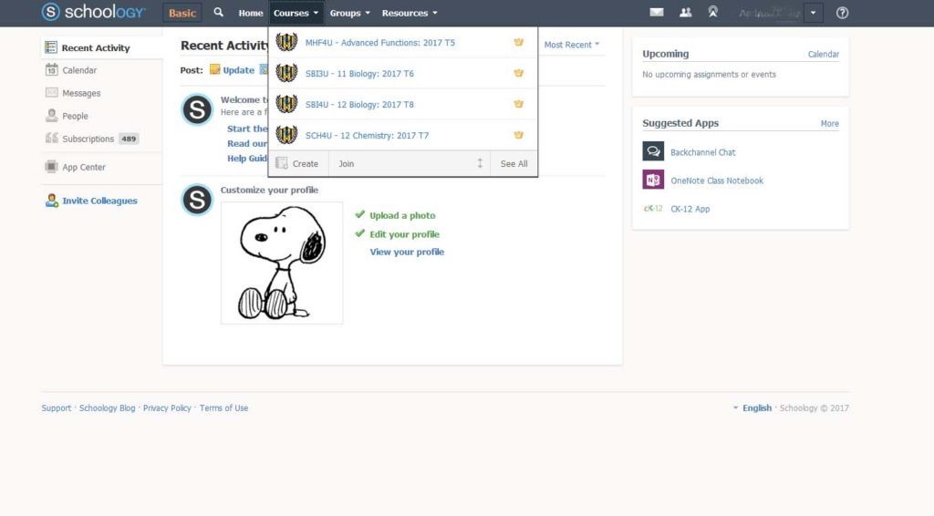Open the OneNote Class Notebook link
The width and height of the screenshot is (934, 516).
tap(717, 181)
